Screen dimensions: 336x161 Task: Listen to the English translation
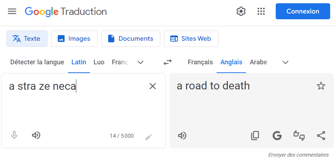click(x=182, y=136)
